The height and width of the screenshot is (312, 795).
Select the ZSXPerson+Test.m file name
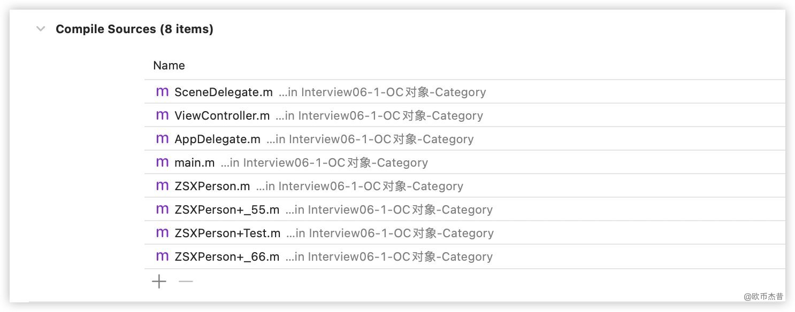coord(227,233)
